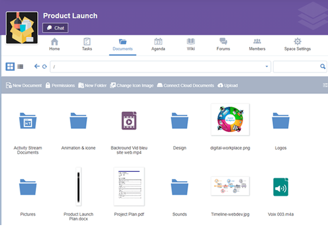This screenshot has height=227, width=328.
Task: Open the Wiki tab
Action: pos(191,44)
